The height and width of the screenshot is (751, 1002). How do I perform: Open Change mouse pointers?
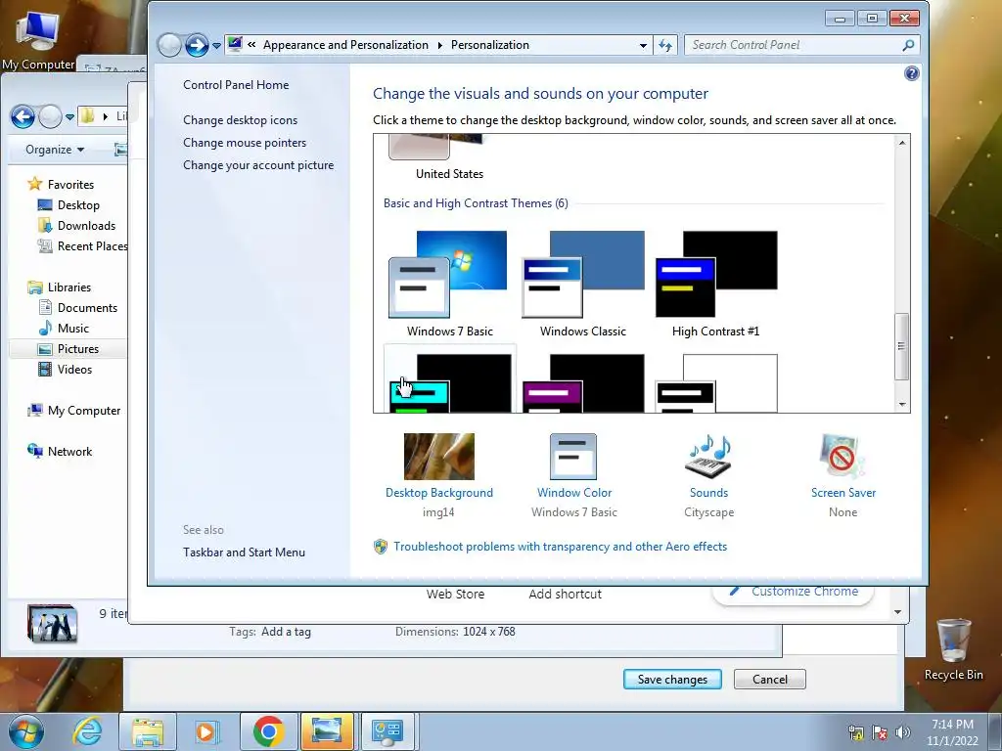(245, 143)
